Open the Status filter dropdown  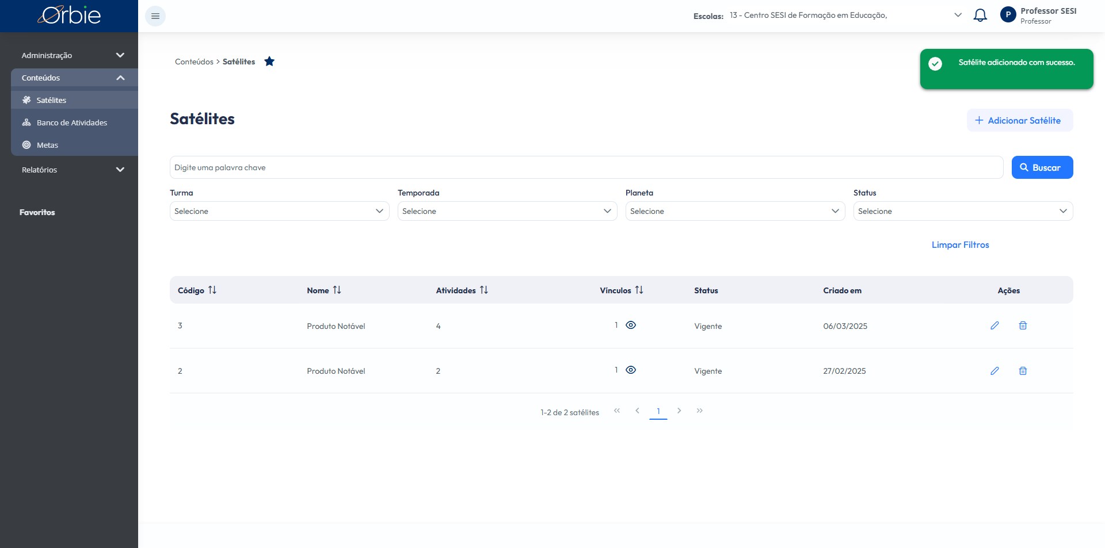click(963, 211)
